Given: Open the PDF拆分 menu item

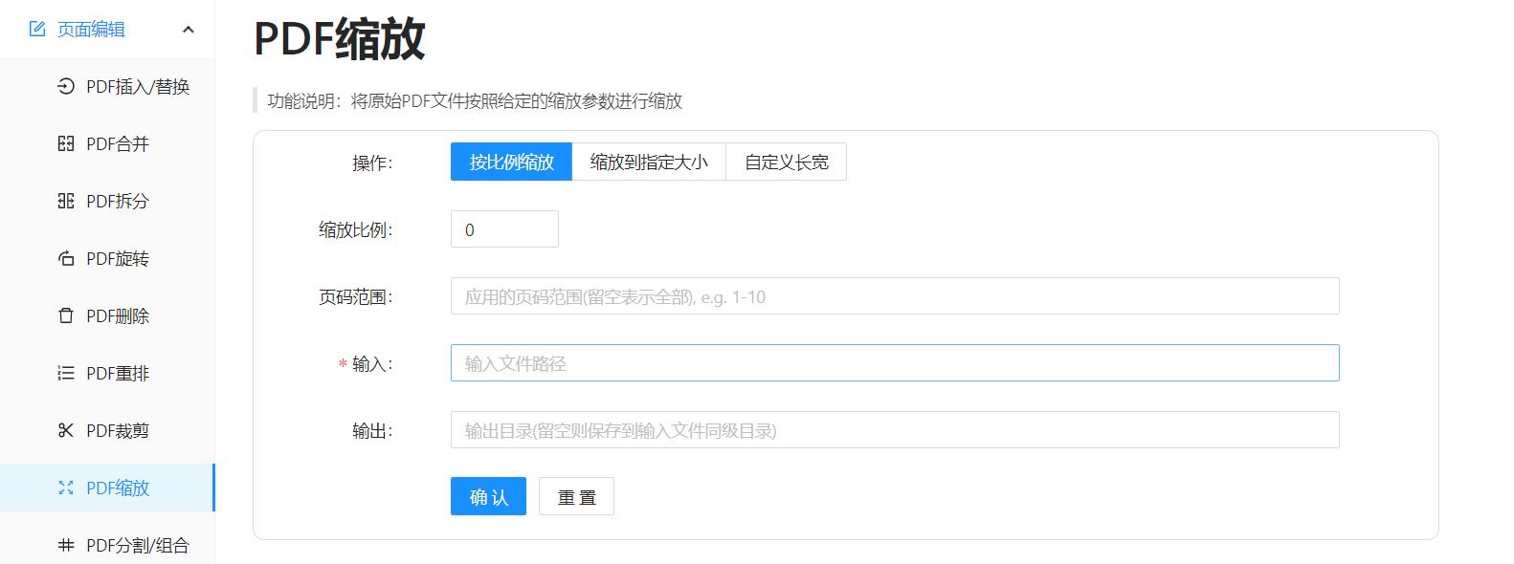Looking at the screenshot, I should [x=107, y=201].
